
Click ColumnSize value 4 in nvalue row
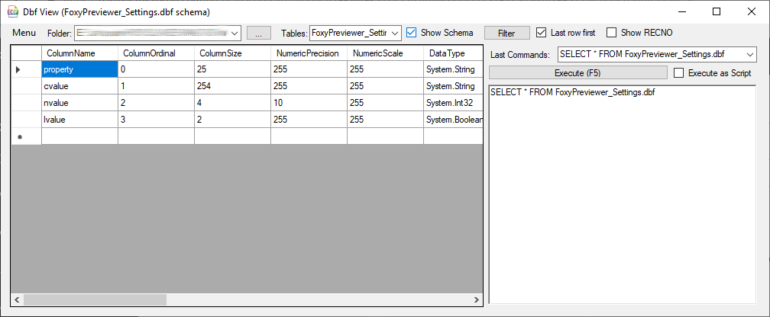[232, 103]
